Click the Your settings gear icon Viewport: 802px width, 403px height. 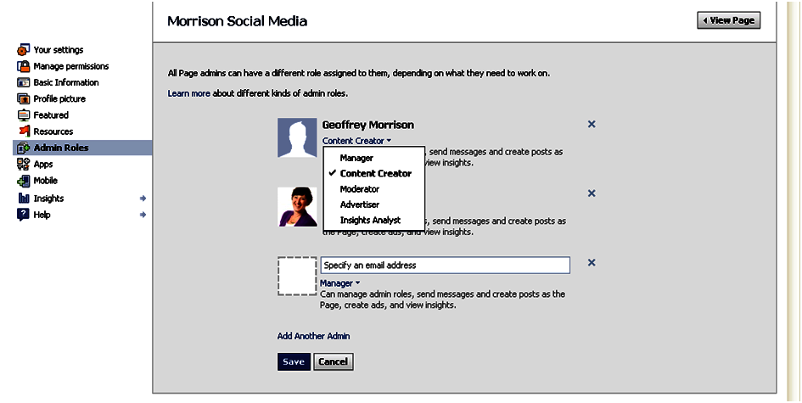23,49
